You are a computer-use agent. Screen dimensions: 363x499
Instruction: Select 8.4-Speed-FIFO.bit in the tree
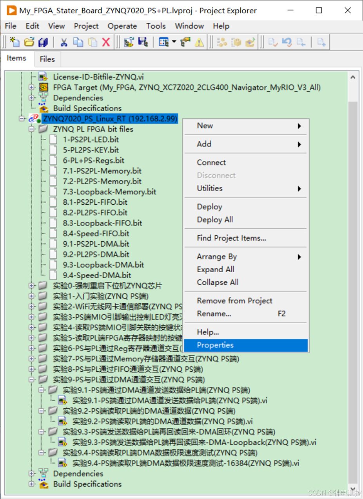coord(96,233)
